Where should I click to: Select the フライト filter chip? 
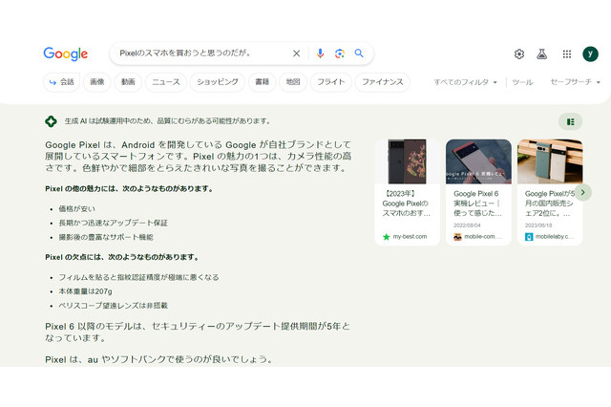pos(331,82)
